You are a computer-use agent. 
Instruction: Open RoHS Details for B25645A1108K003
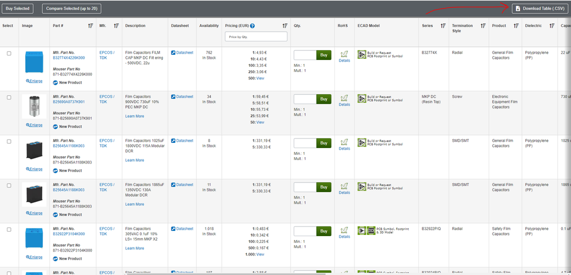[345, 149]
